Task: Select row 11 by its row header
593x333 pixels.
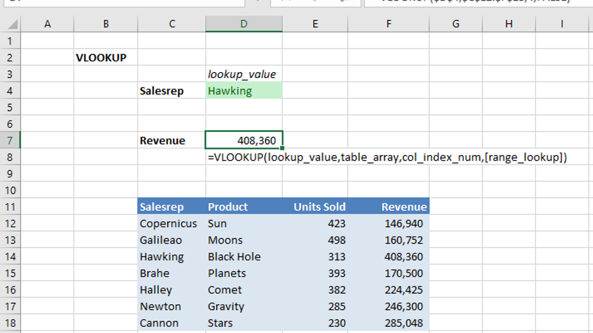Action: click(x=10, y=207)
